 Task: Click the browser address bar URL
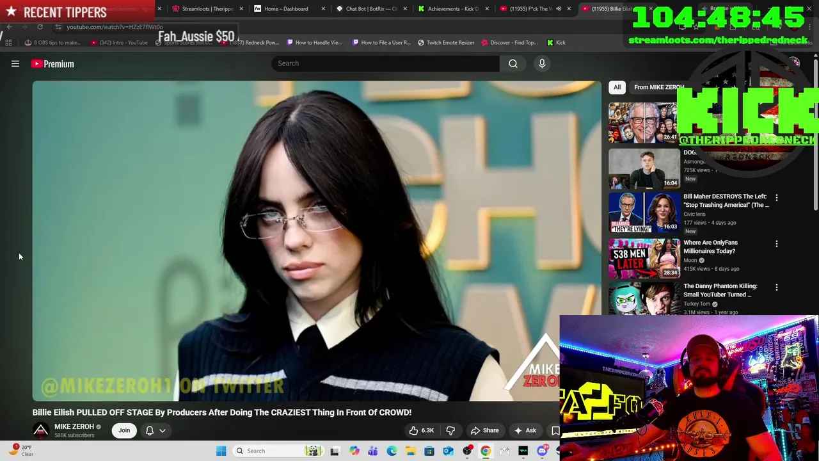click(115, 27)
